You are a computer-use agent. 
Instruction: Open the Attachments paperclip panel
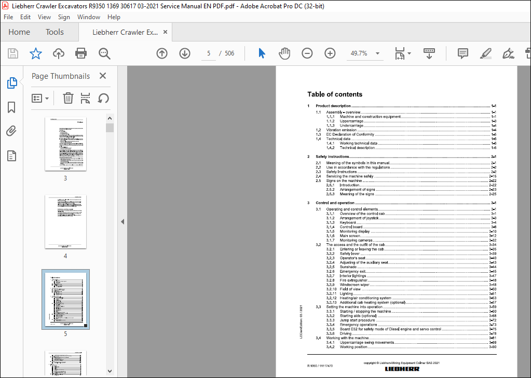click(x=11, y=131)
